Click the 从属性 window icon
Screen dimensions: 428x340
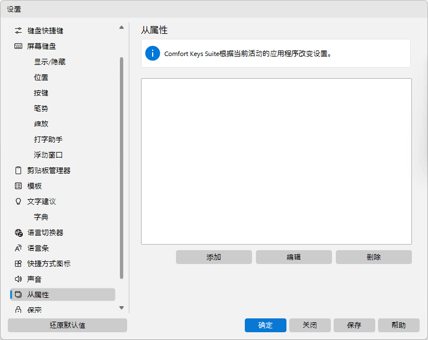18,295
